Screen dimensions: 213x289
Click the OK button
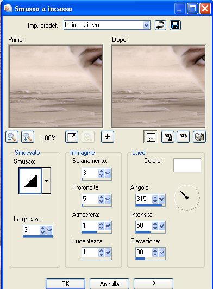65,284
